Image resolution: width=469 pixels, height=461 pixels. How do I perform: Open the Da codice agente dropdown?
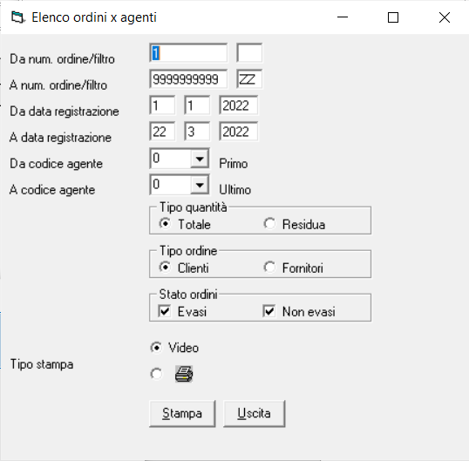click(x=200, y=159)
